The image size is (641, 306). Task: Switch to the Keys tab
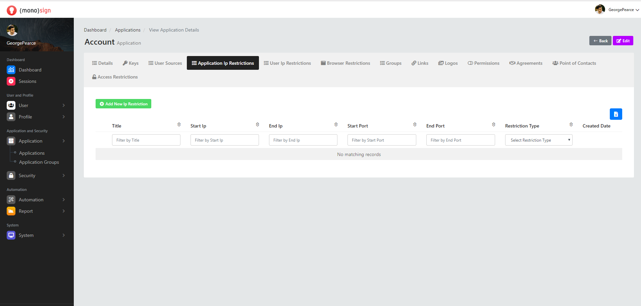(130, 63)
